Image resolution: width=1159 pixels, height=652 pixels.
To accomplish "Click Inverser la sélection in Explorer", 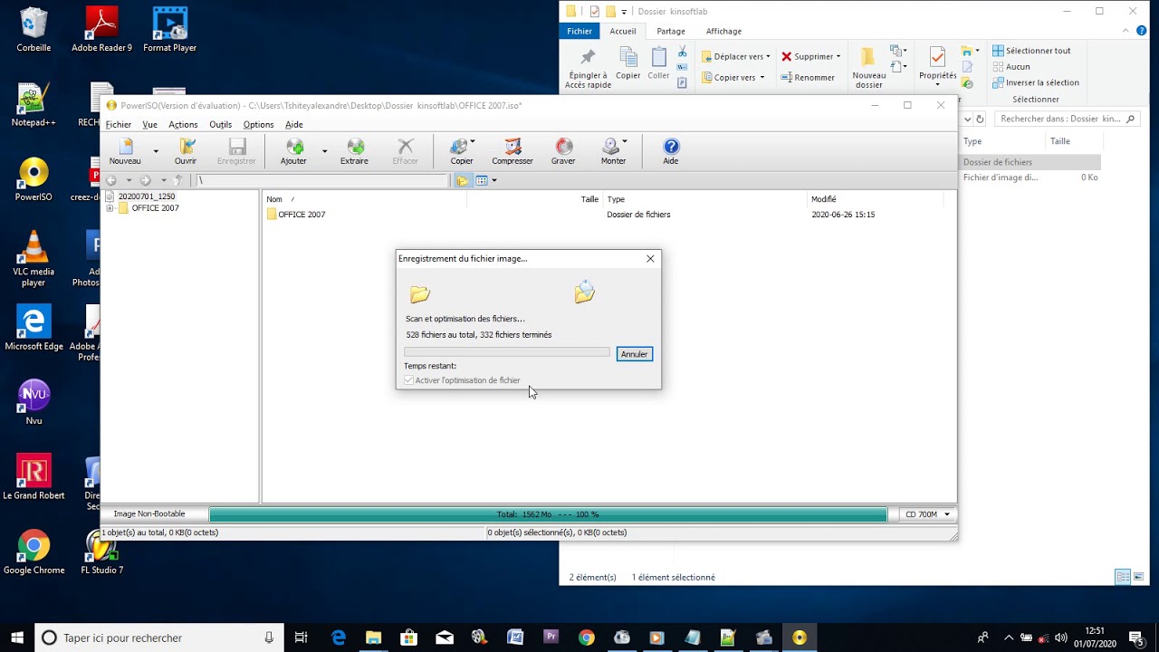I will click(x=1036, y=82).
